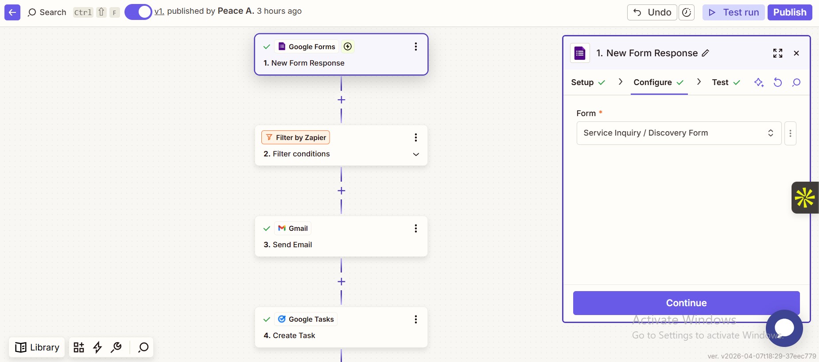
Task: Click the comment icon in panel tabs
Action: [x=796, y=82]
